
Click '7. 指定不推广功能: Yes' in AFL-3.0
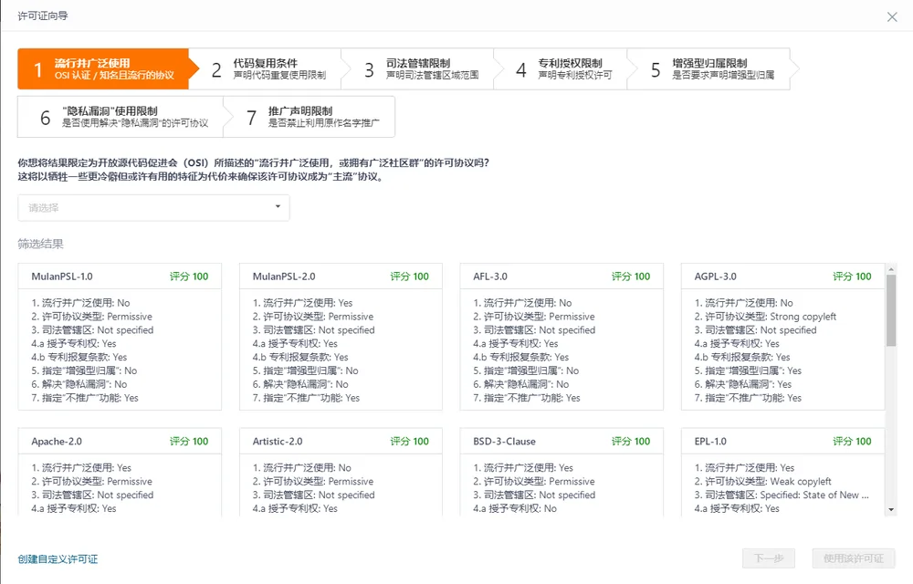click(x=527, y=398)
